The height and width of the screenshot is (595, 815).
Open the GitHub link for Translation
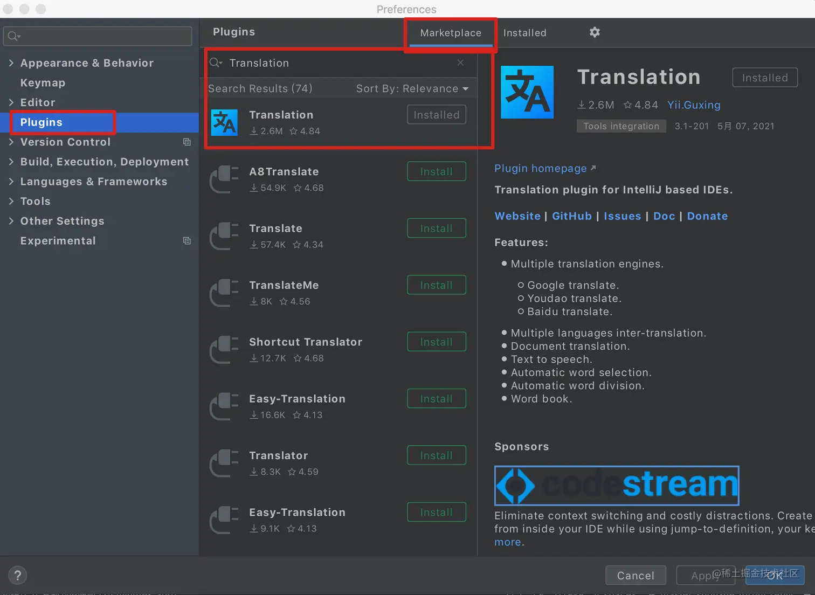tap(571, 216)
